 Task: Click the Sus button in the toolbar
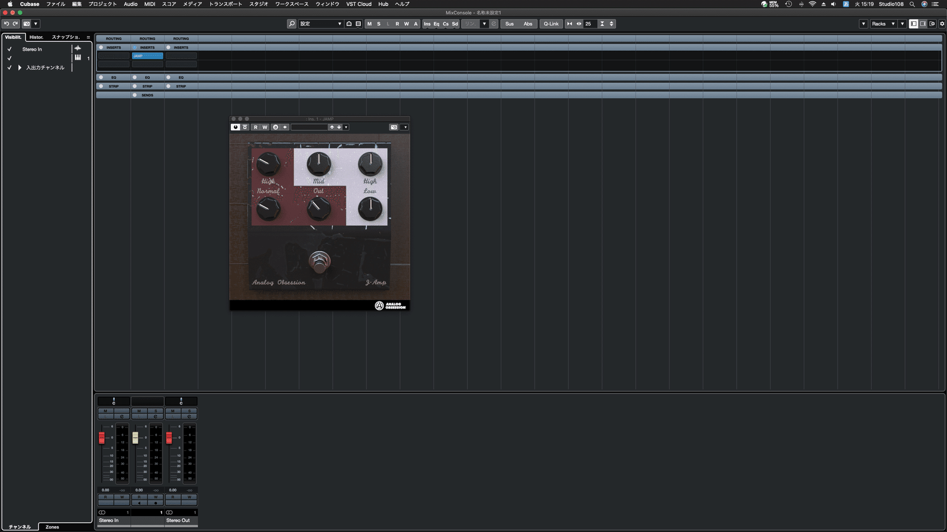(x=510, y=24)
